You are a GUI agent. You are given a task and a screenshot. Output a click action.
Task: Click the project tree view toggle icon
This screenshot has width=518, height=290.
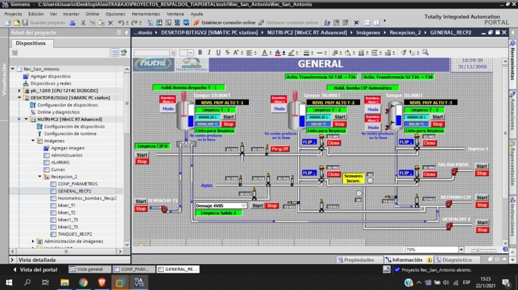(x=115, y=53)
